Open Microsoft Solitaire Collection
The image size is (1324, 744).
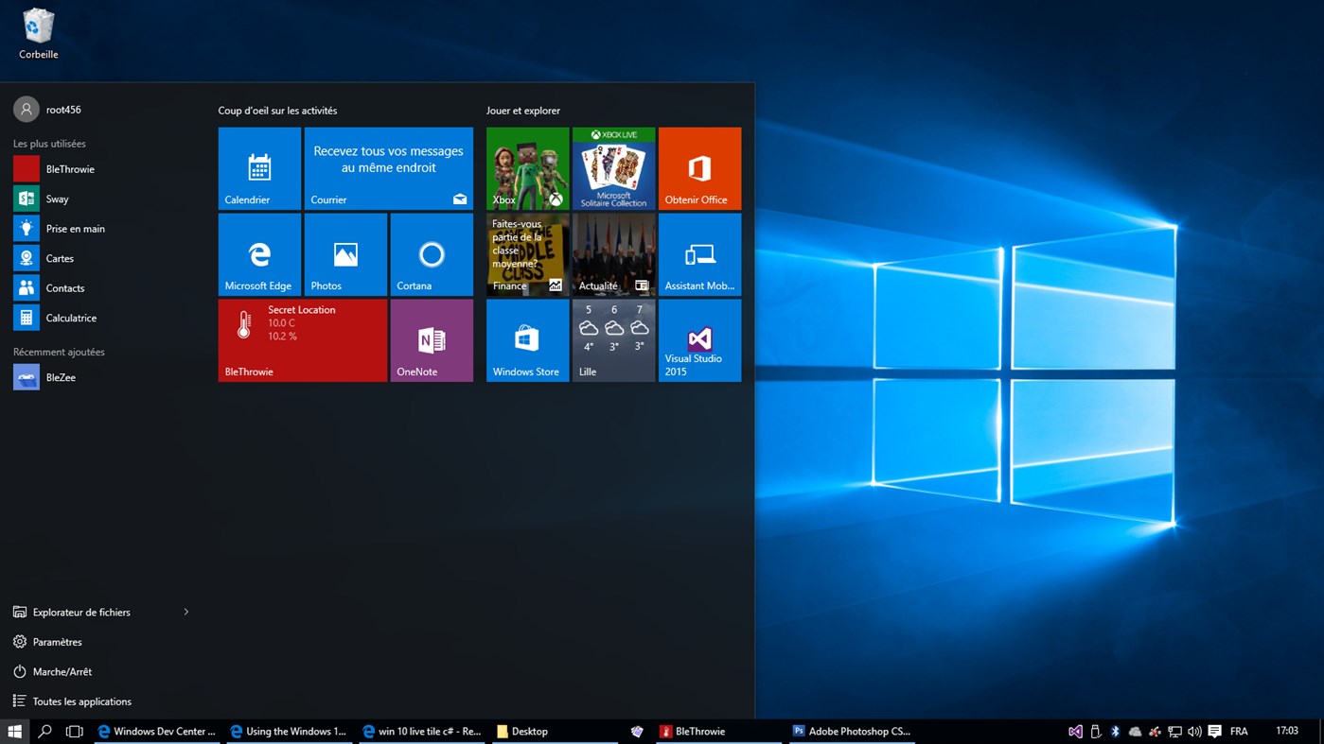click(613, 167)
